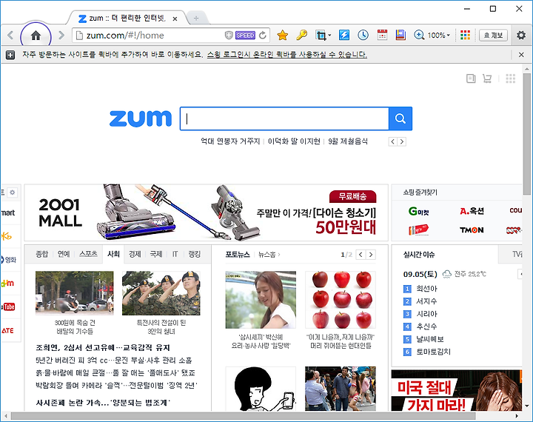This screenshot has height=422, width=533.
Task: Switch to the 국제 news tab
Action: [156, 254]
